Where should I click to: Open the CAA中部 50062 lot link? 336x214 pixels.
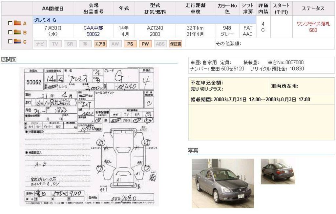pyautogui.click(x=93, y=31)
